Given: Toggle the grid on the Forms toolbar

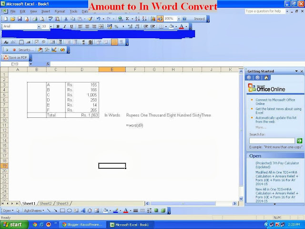Looking at the screenshot, I should pos(114,42).
